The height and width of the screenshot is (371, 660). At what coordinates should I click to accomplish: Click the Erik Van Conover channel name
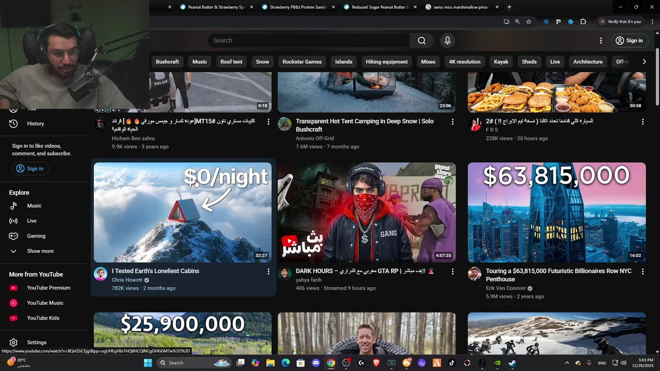coord(506,289)
